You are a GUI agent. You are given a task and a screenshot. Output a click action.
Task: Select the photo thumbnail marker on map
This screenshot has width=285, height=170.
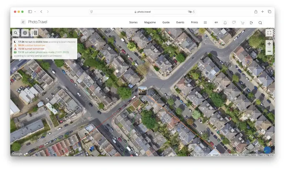[142, 91]
